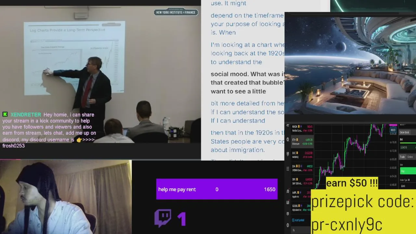The image size is (416, 234).
Task: Click the bid price 3.34019 field
Action: [408, 147]
